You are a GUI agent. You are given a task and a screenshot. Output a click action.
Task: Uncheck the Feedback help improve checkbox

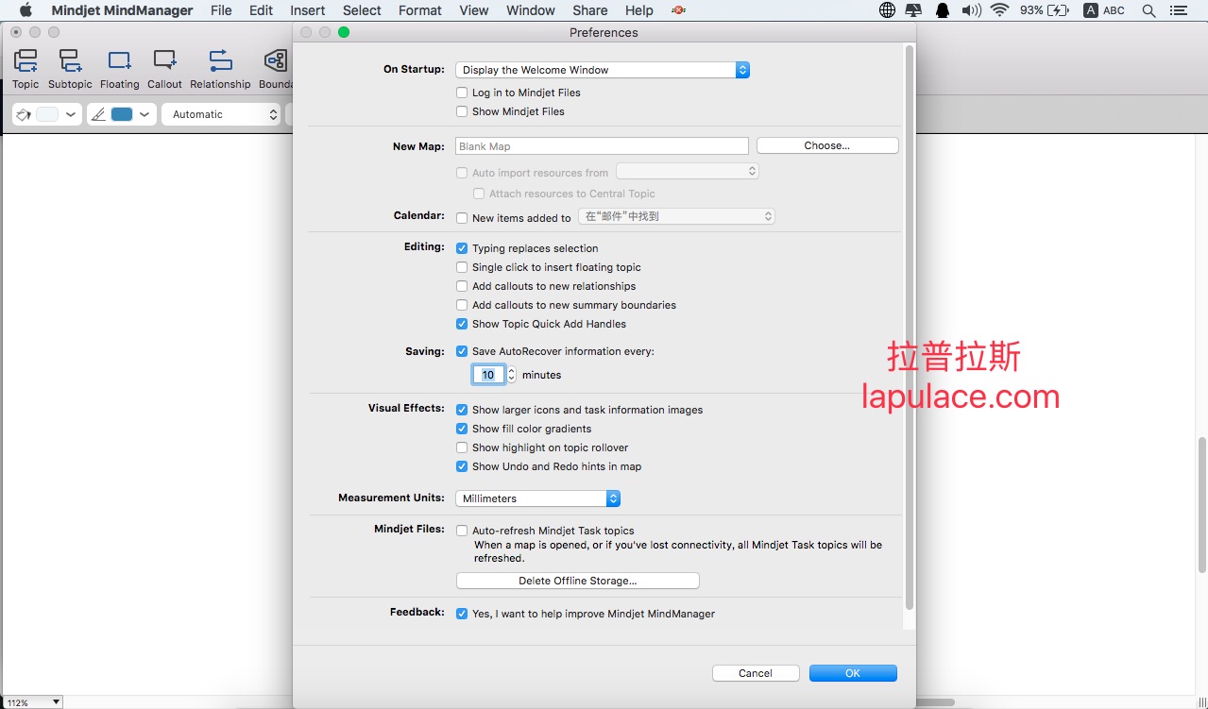click(x=462, y=614)
